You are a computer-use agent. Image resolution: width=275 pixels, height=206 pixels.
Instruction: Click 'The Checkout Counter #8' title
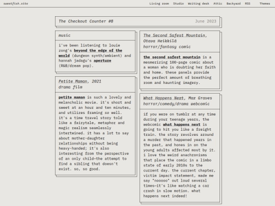(x=86, y=21)
